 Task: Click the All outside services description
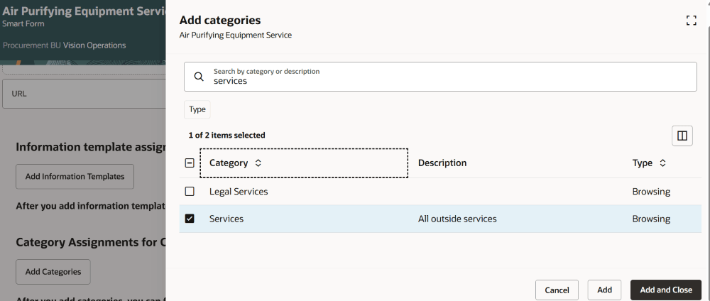(457, 219)
